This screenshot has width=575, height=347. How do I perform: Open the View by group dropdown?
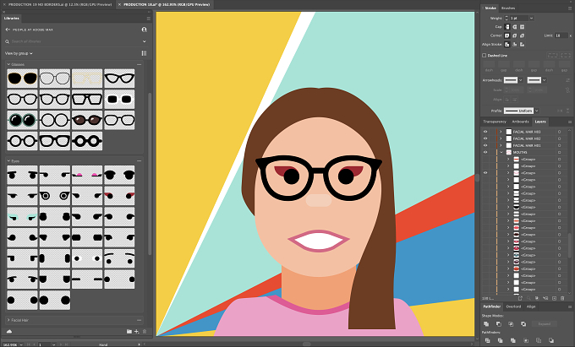pos(19,53)
